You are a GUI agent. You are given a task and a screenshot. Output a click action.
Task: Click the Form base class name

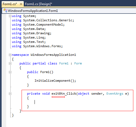click(x=78, y=63)
